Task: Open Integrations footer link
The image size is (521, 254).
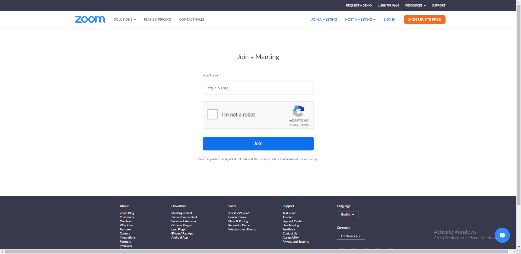Action: pyautogui.click(x=128, y=237)
